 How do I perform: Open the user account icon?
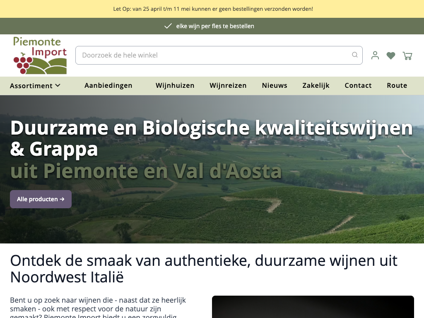click(375, 55)
